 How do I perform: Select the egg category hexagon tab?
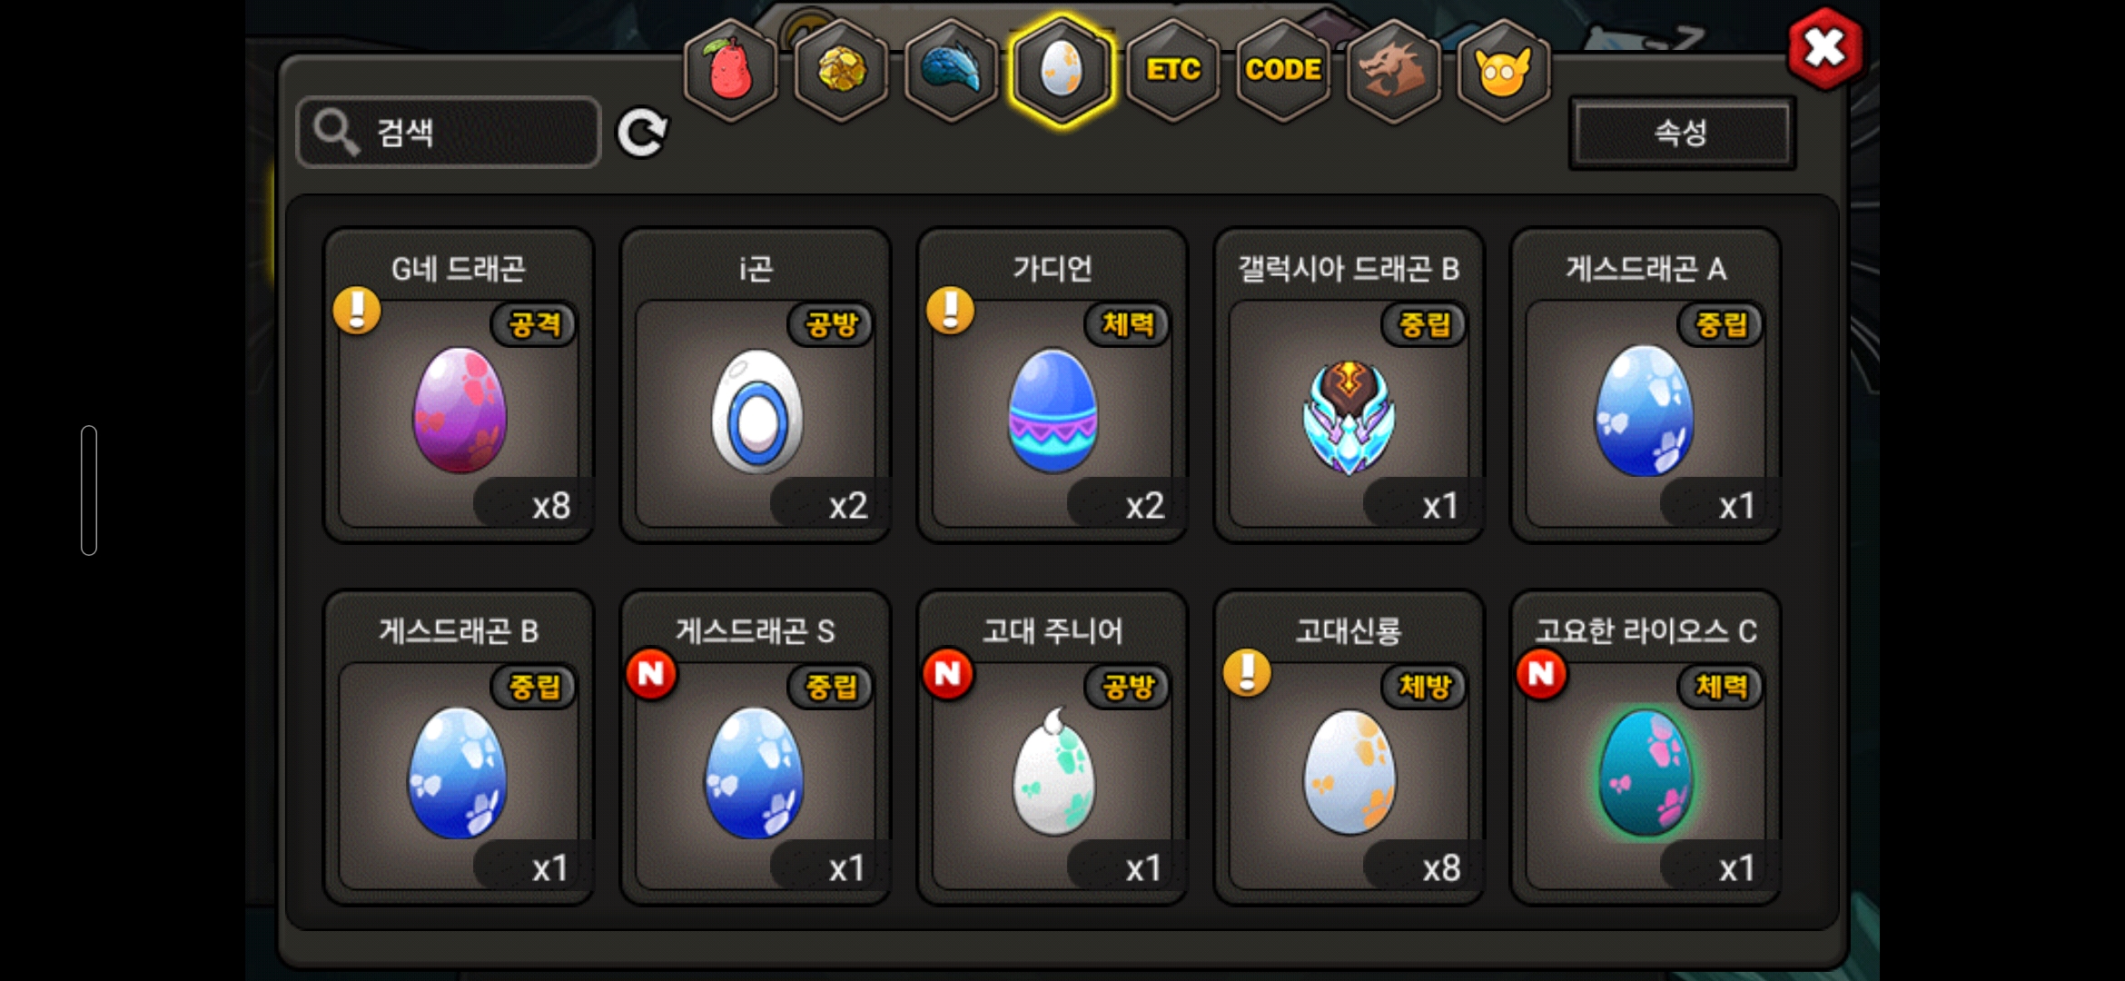(1062, 71)
